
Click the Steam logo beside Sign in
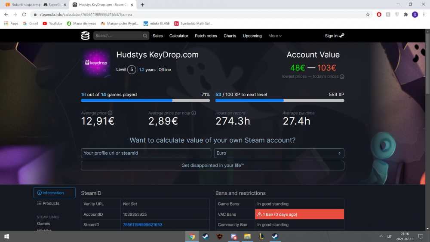pyautogui.click(x=341, y=36)
